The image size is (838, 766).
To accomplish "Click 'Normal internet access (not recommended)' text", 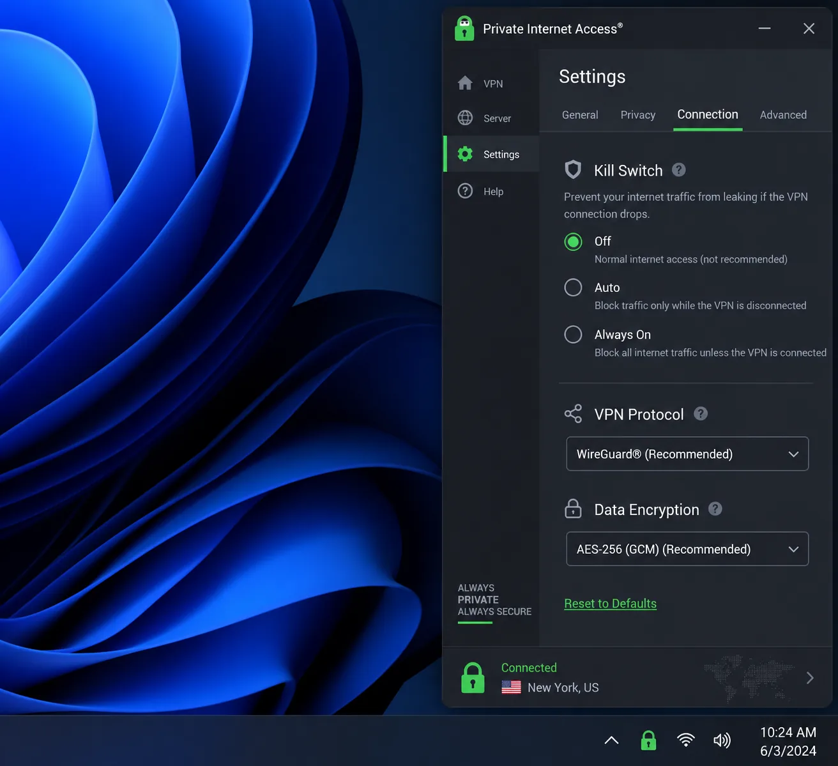I will (x=690, y=259).
